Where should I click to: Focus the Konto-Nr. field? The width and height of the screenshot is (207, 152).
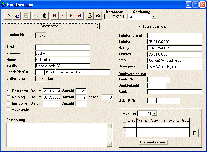[159, 80]
